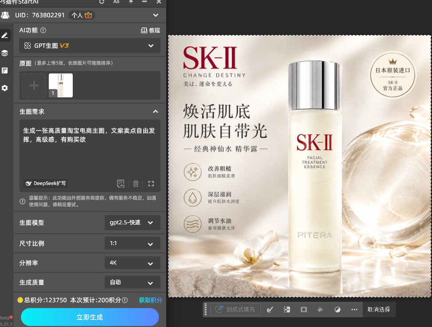432x327 pixels.
Task: Click the 取消选择 deselect button
Action: pyautogui.click(x=379, y=309)
